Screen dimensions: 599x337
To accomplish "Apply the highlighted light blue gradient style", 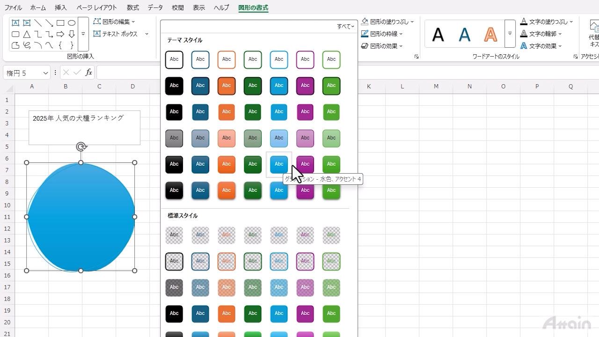I will coord(279,164).
